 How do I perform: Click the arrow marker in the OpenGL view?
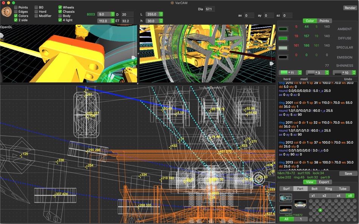point(134,57)
